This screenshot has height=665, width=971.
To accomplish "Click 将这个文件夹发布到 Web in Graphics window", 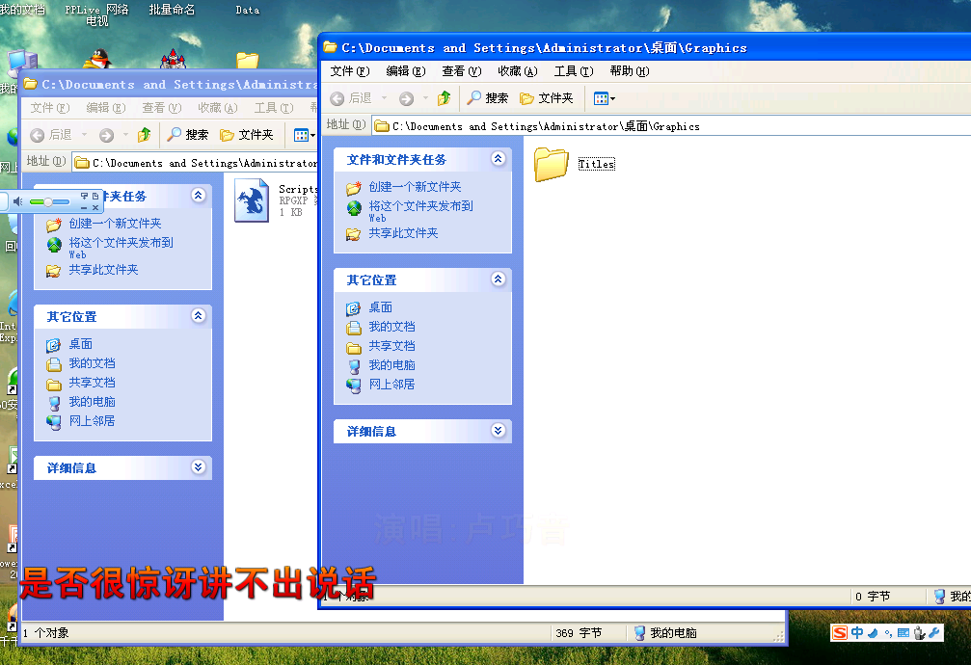I will tap(421, 210).
